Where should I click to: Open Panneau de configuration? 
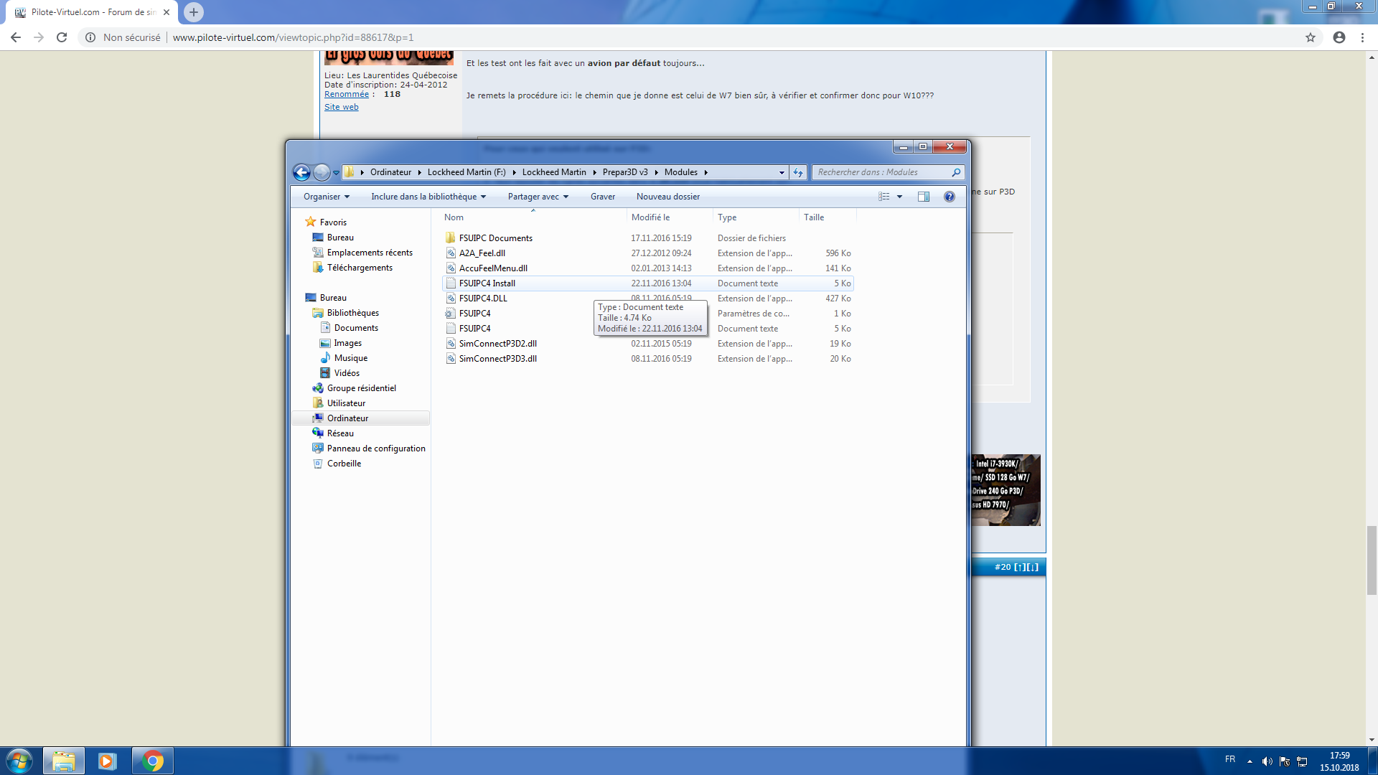376,448
